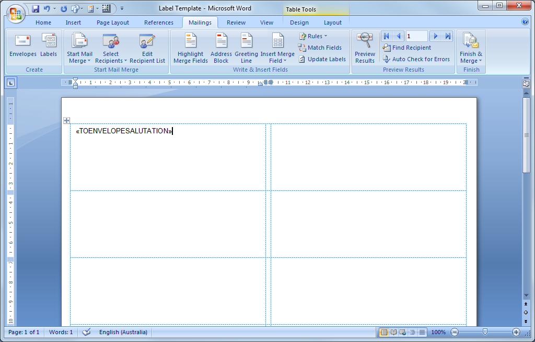Click the tab selector ruler button
This screenshot has width=535, height=342.
click(11, 82)
